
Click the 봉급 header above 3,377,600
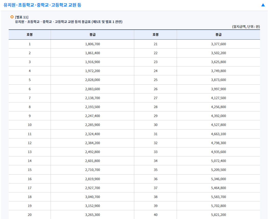[218, 35]
